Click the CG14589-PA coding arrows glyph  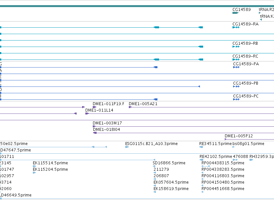coord(236,67)
